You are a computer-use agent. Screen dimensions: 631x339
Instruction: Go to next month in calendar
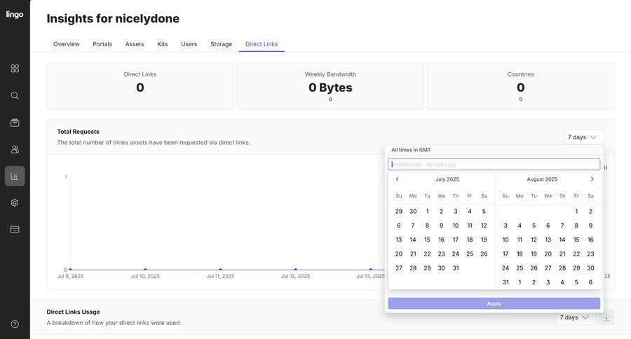click(592, 179)
